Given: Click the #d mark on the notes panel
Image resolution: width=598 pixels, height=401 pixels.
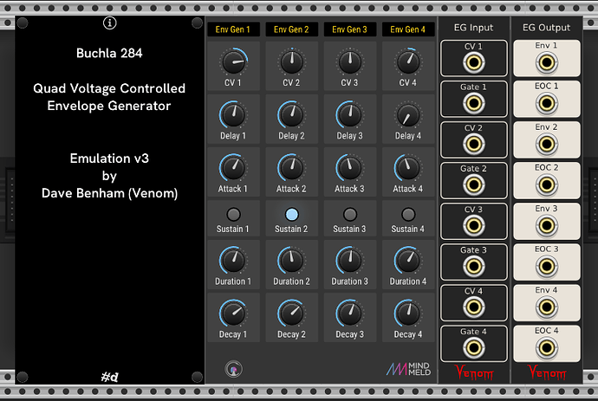Looking at the screenshot, I should click(110, 377).
